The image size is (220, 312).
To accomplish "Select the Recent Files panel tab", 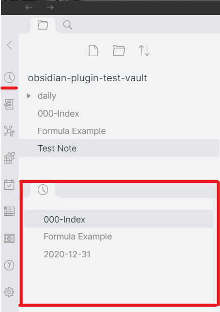I will 43,190.
